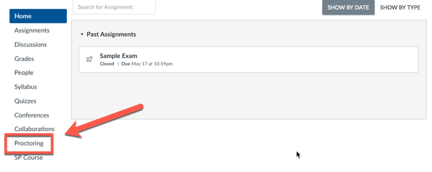Collapse the Past Assignments section triangle
The image size is (432, 172).
pyautogui.click(x=82, y=34)
